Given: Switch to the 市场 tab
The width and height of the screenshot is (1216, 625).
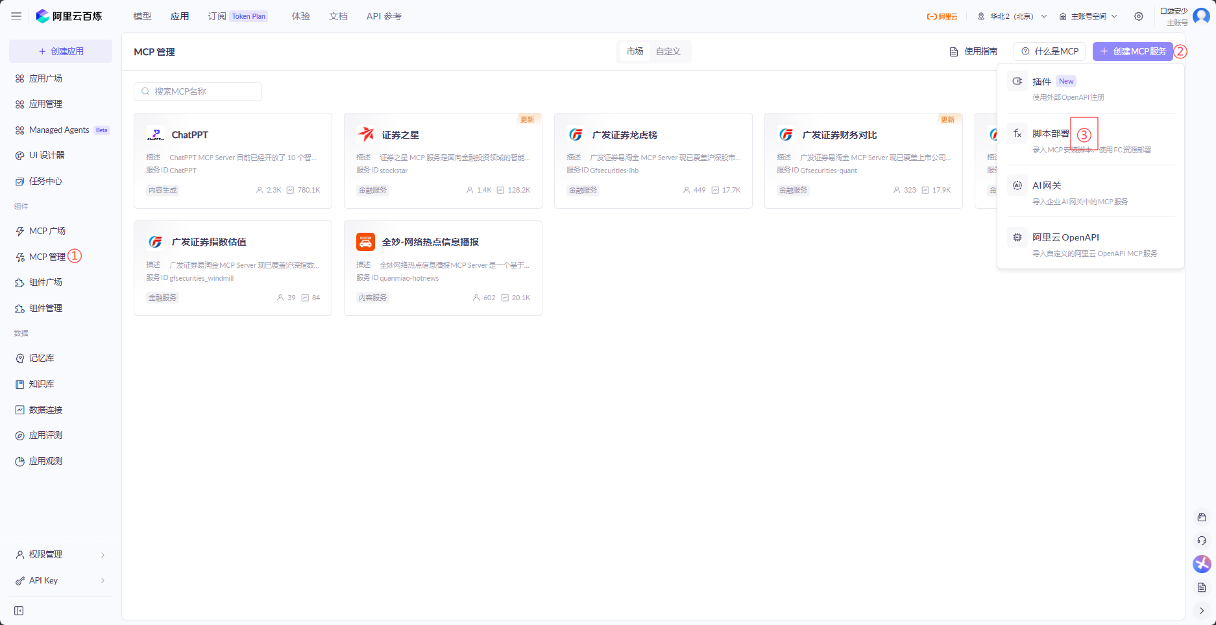Looking at the screenshot, I should tap(635, 51).
